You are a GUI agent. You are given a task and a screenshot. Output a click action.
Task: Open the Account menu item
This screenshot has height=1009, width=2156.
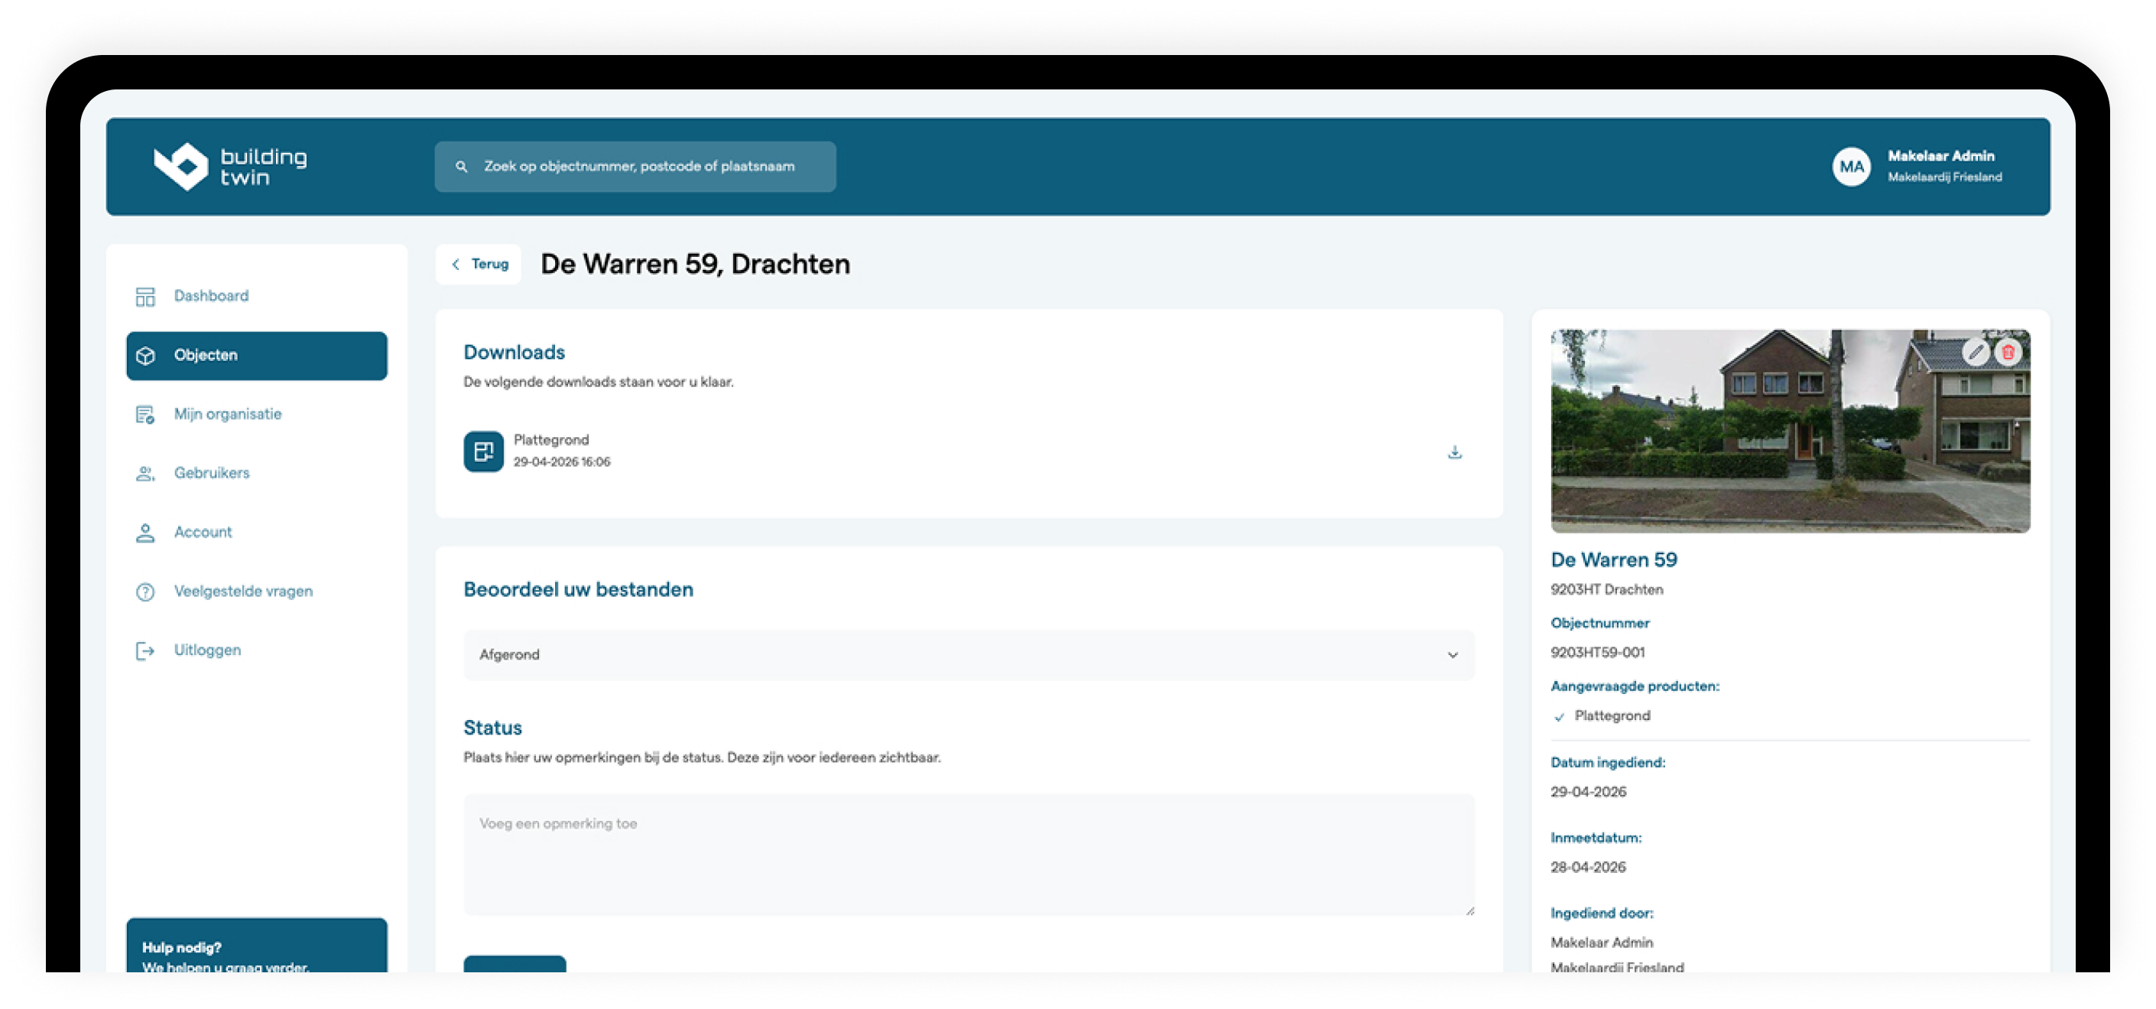[256, 533]
